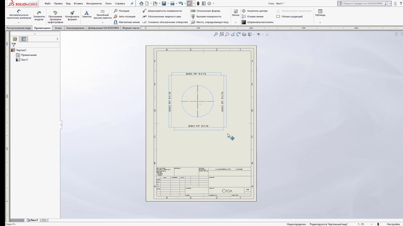The height and width of the screenshot is (226, 403).
Task: Open the Справка menu
Action: (120, 3)
